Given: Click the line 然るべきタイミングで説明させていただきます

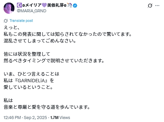Looking at the screenshot, I should (54, 61).
